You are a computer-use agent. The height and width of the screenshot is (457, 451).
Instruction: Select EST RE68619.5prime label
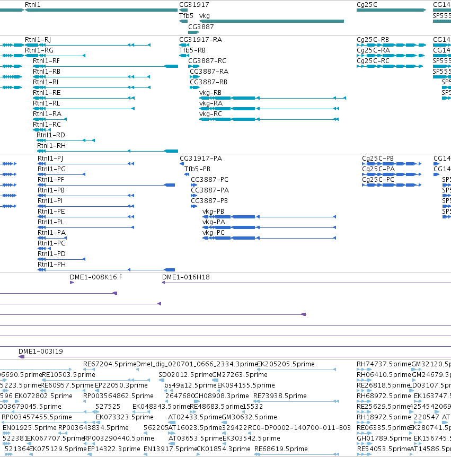(281, 449)
